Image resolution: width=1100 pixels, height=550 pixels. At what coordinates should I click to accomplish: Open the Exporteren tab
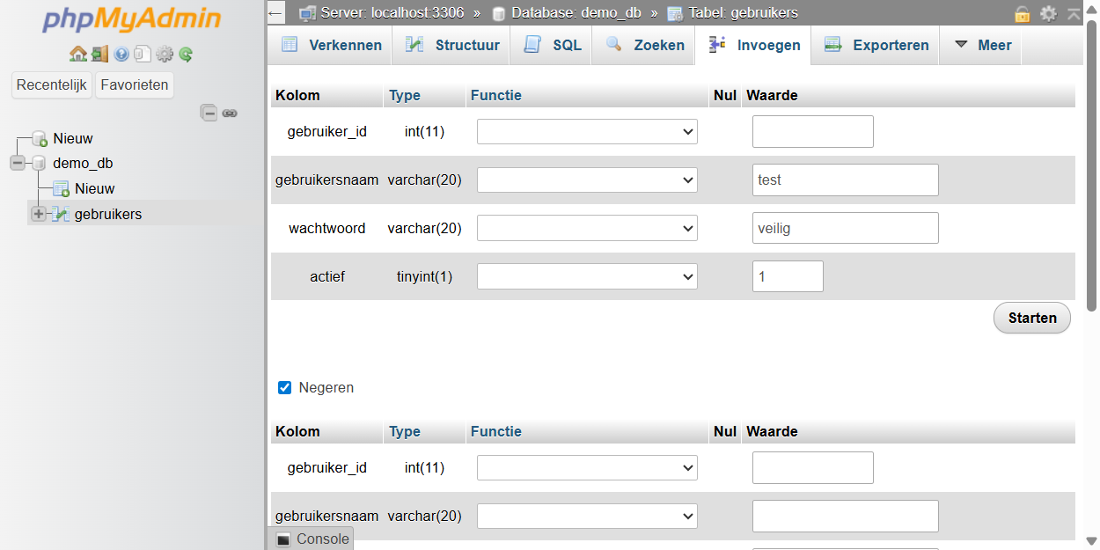(876, 46)
